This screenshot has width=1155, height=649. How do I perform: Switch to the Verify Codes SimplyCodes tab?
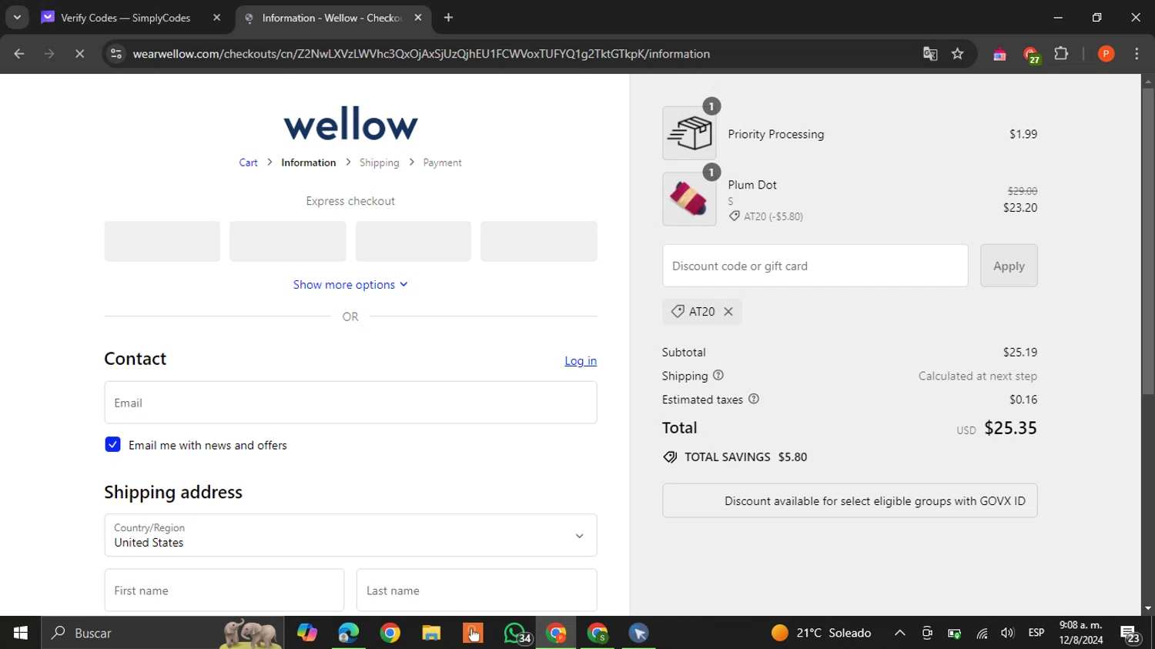pyautogui.click(x=126, y=18)
